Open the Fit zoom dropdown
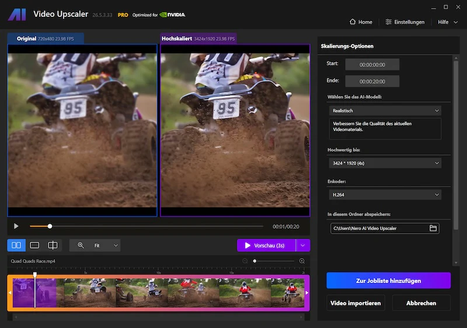The height and width of the screenshot is (328, 467). (x=106, y=245)
